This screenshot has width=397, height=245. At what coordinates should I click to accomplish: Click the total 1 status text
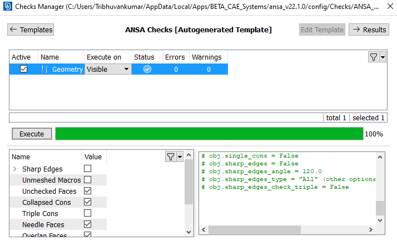(x=336, y=117)
